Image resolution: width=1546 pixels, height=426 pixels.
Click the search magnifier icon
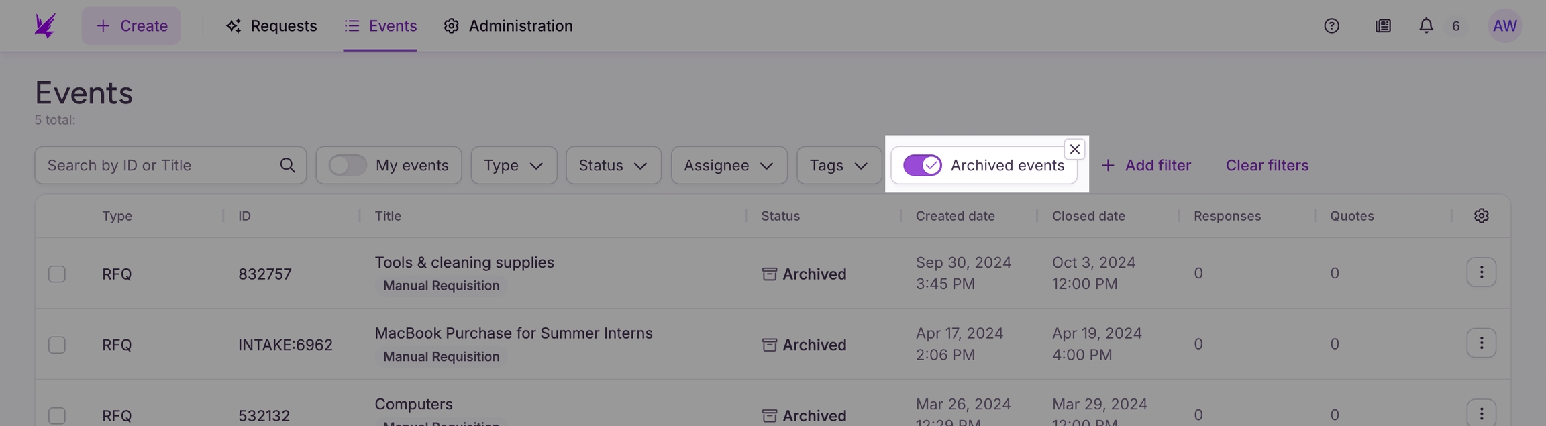click(287, 165)
